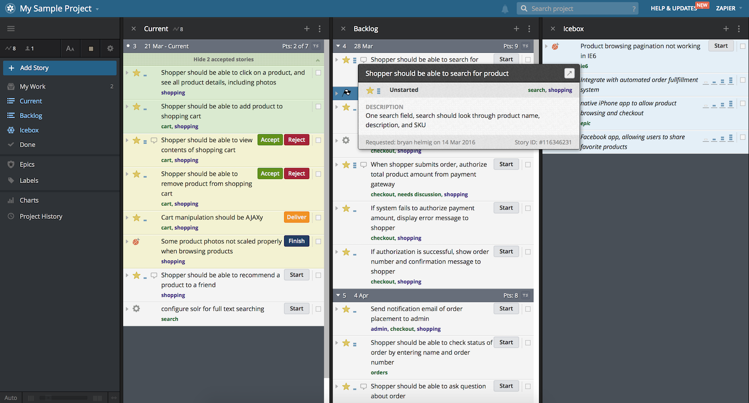The image size is (749, 403).
Task: Tick the checkbox beside Cart manipulation story
Action: [x=318, y=217]
